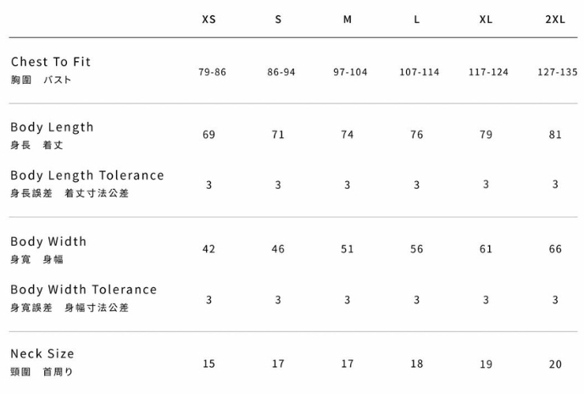Image resolution: width=584 pixels, height=394 pixels.
Task: Select chest value 127-135 for 2XL
Action: 557,72
